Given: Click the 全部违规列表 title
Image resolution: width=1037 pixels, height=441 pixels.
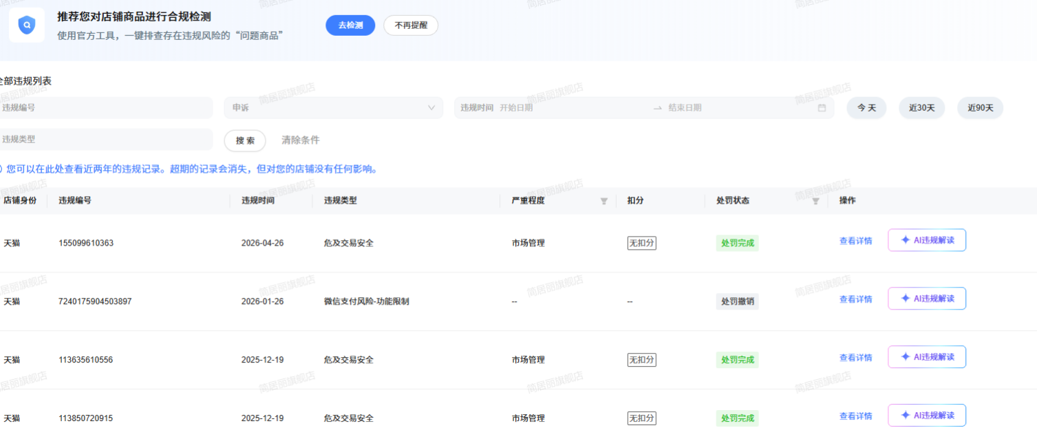Looking at the screenshot, I should point(25,81).
